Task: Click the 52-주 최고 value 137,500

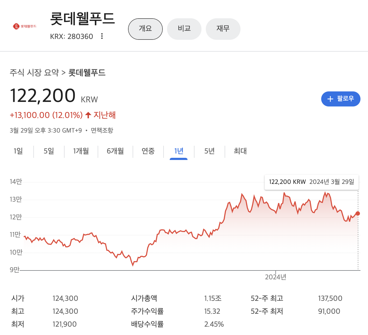Action: 330,298
